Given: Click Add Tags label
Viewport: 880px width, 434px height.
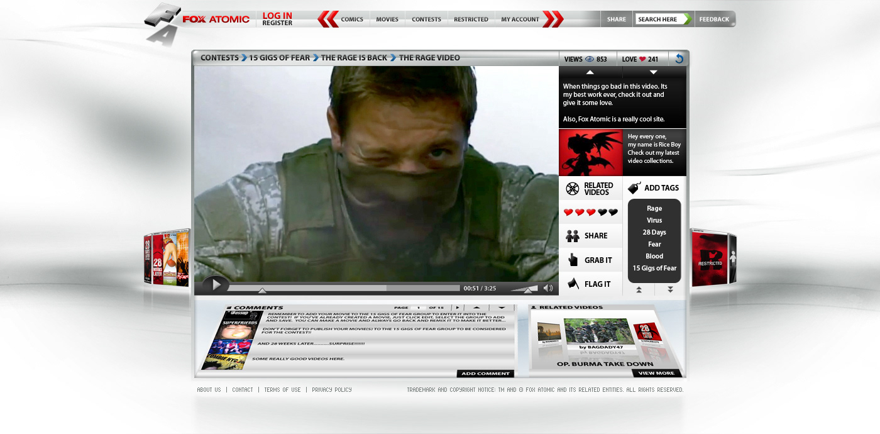Looking at the screenshot, I should pos(661,188).
